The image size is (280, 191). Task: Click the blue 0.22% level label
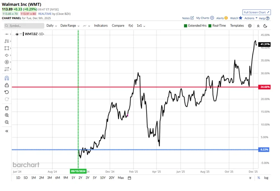[x=264, y=150]
